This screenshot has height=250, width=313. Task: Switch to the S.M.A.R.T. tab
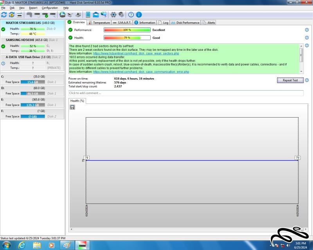point(122,23)
